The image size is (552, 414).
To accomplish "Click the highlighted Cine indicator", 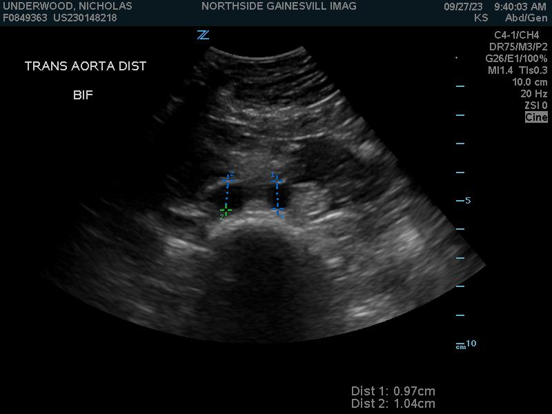I will (x=536, y=117).
